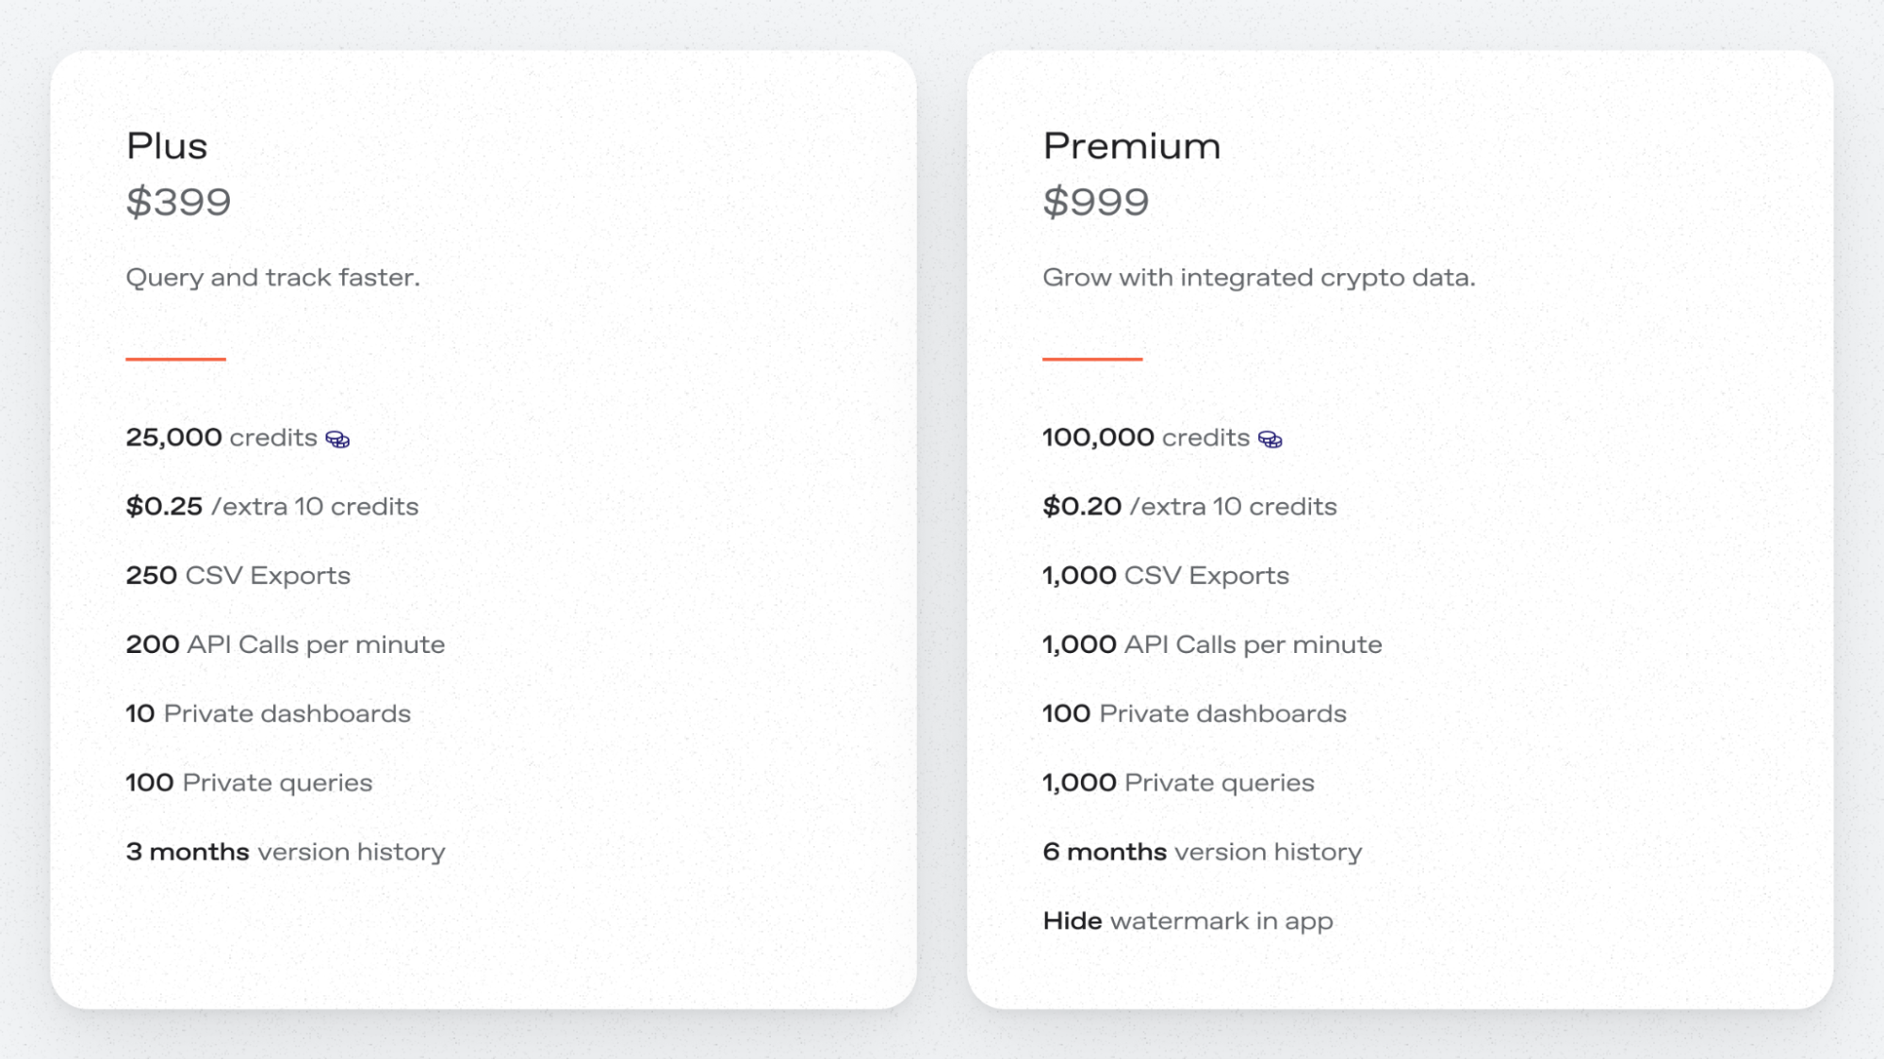Click 3 months version history
The width and height of the screenshot is (1884, 1060).
(285, 852)
